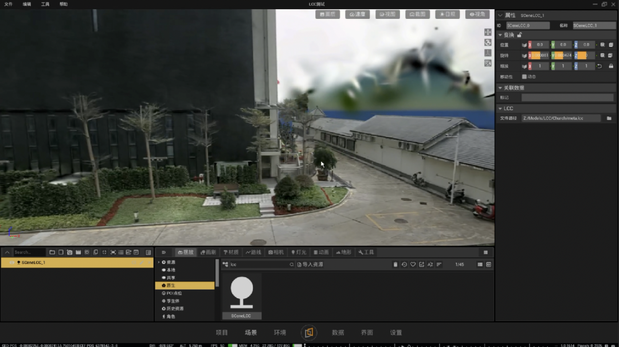619x347 pixels.
Task: Adjust the rotation Y value slider
Action: tap(563, 55)
